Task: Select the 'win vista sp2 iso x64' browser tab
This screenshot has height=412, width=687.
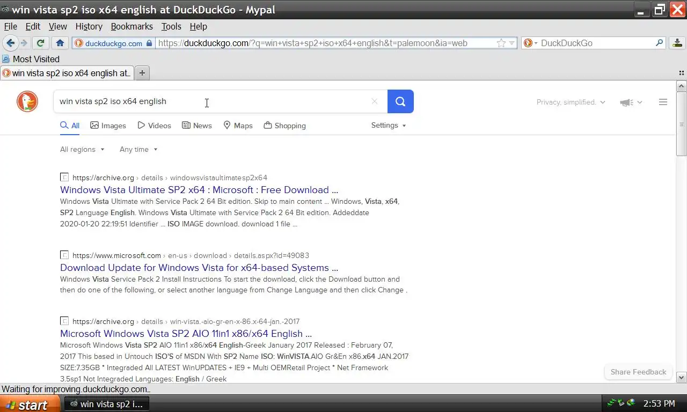Action: [67, 73]
